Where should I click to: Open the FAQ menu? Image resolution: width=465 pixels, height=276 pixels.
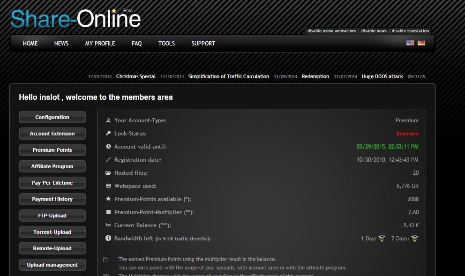[x=137, y=43]
